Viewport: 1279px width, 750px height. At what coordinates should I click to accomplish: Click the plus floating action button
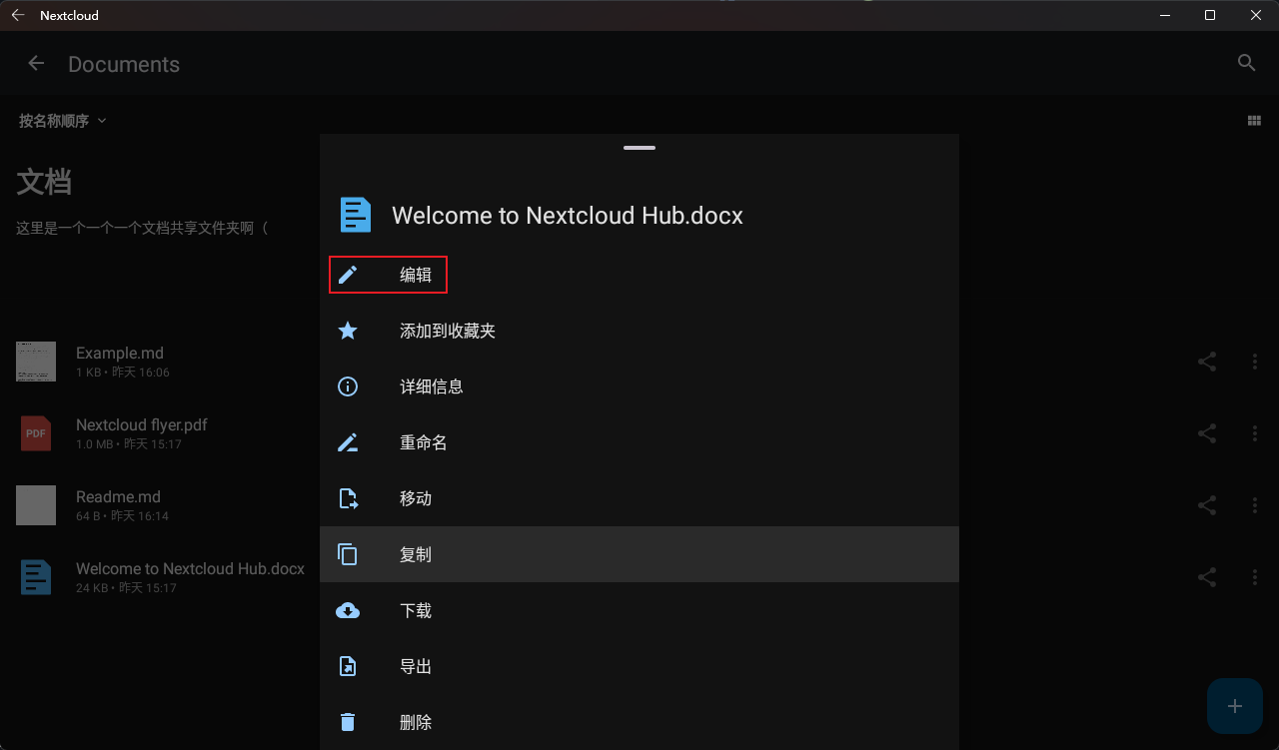(1235, 706)
